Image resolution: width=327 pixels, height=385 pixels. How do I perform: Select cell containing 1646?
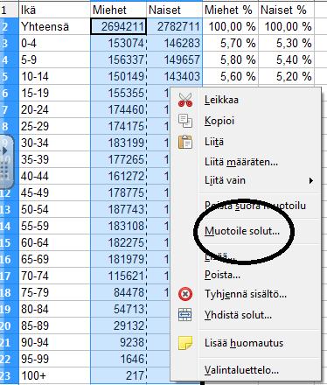[x=118, y=359]
